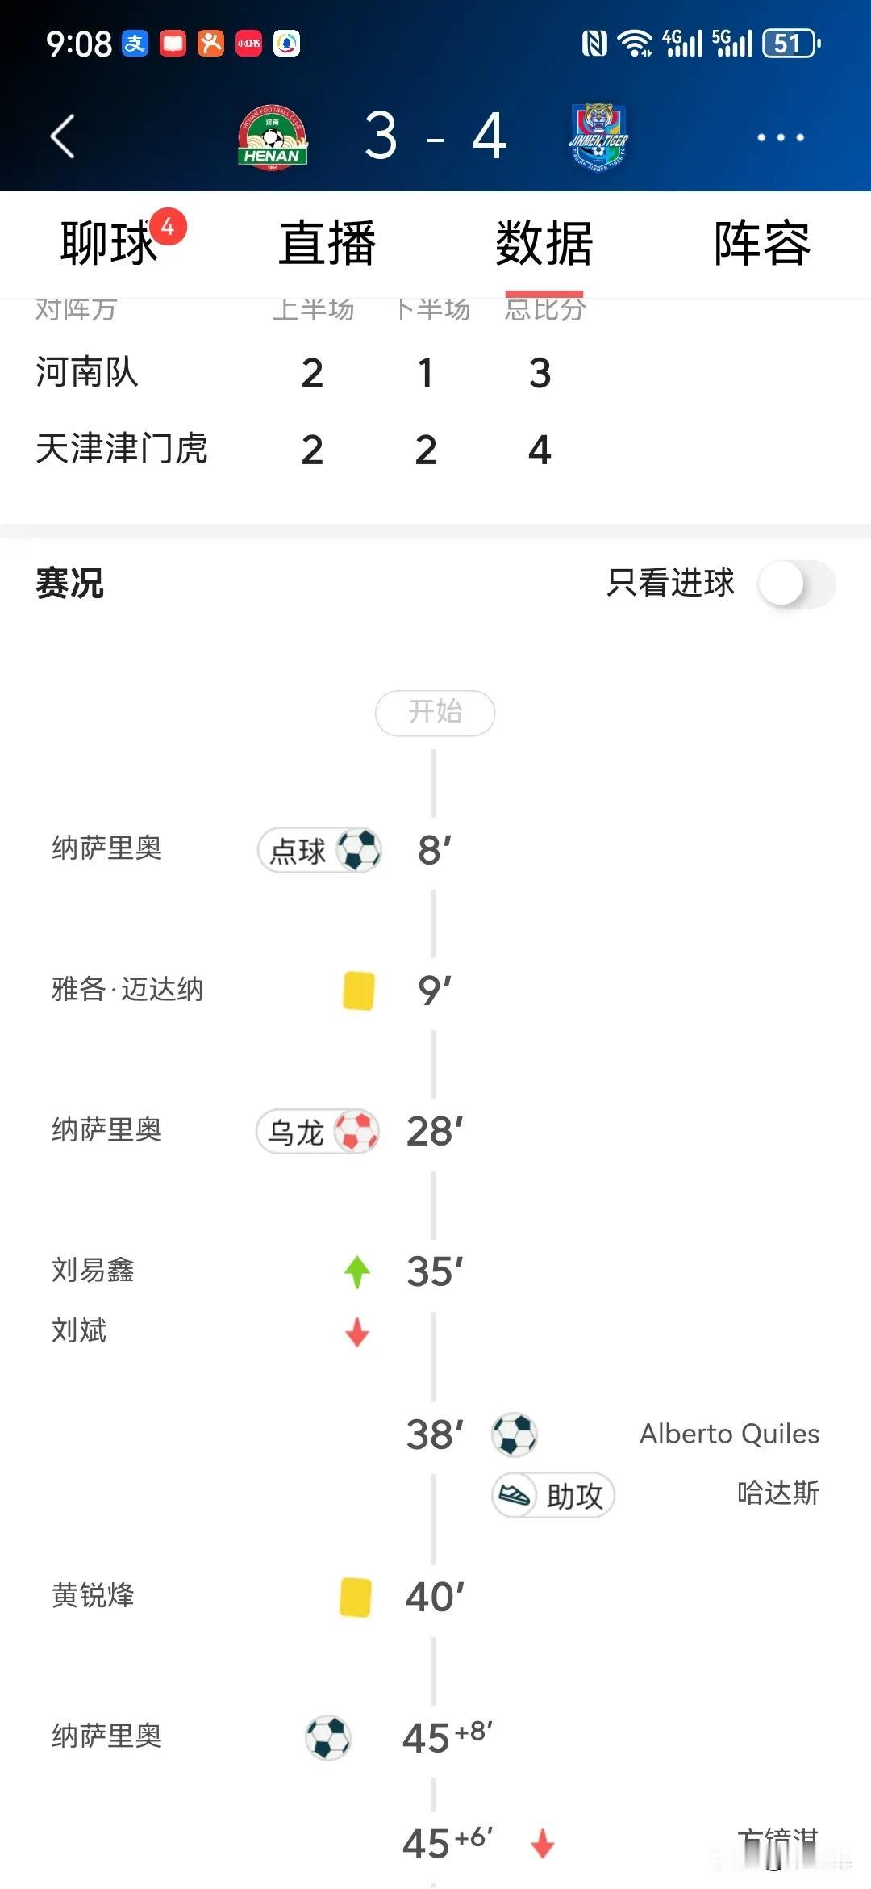The width and height of the screenshot is (871, 1889).
Task: Open the three-dot more options menu
Action: pyautogui.click(x=780, y=137)
